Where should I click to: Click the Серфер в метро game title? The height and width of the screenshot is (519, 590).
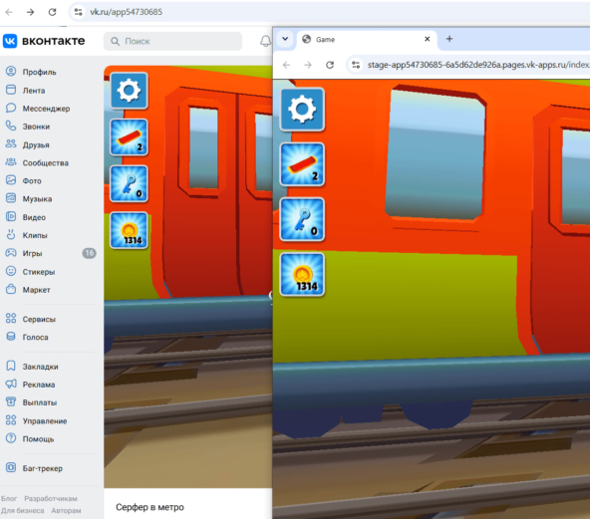[149, 507]
